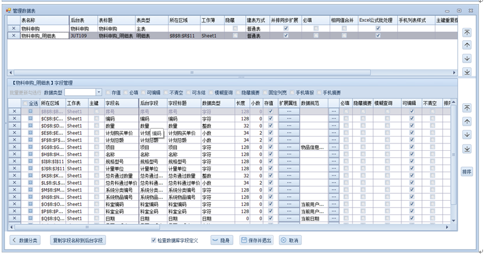Toggle 全选 select-all checkbox

25,103
